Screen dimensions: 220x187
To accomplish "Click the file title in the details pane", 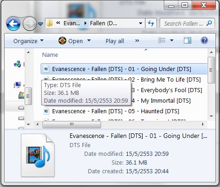I will (139, 136).
